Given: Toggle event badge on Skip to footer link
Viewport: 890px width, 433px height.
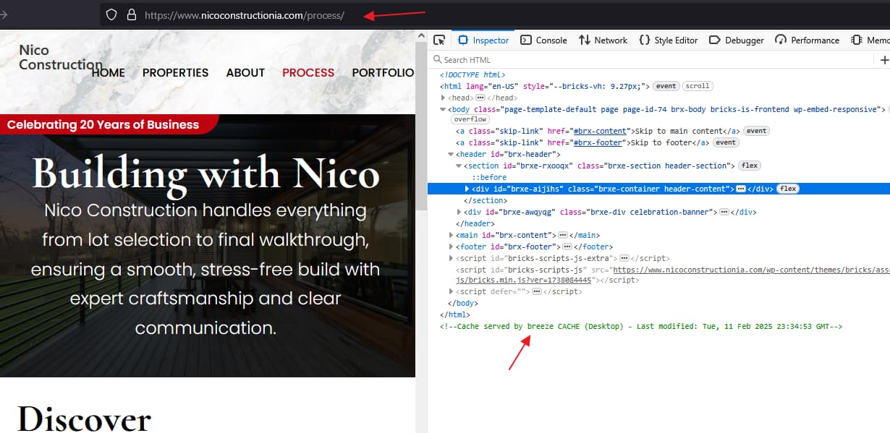Looking at the screenshot, I should 726,142.
